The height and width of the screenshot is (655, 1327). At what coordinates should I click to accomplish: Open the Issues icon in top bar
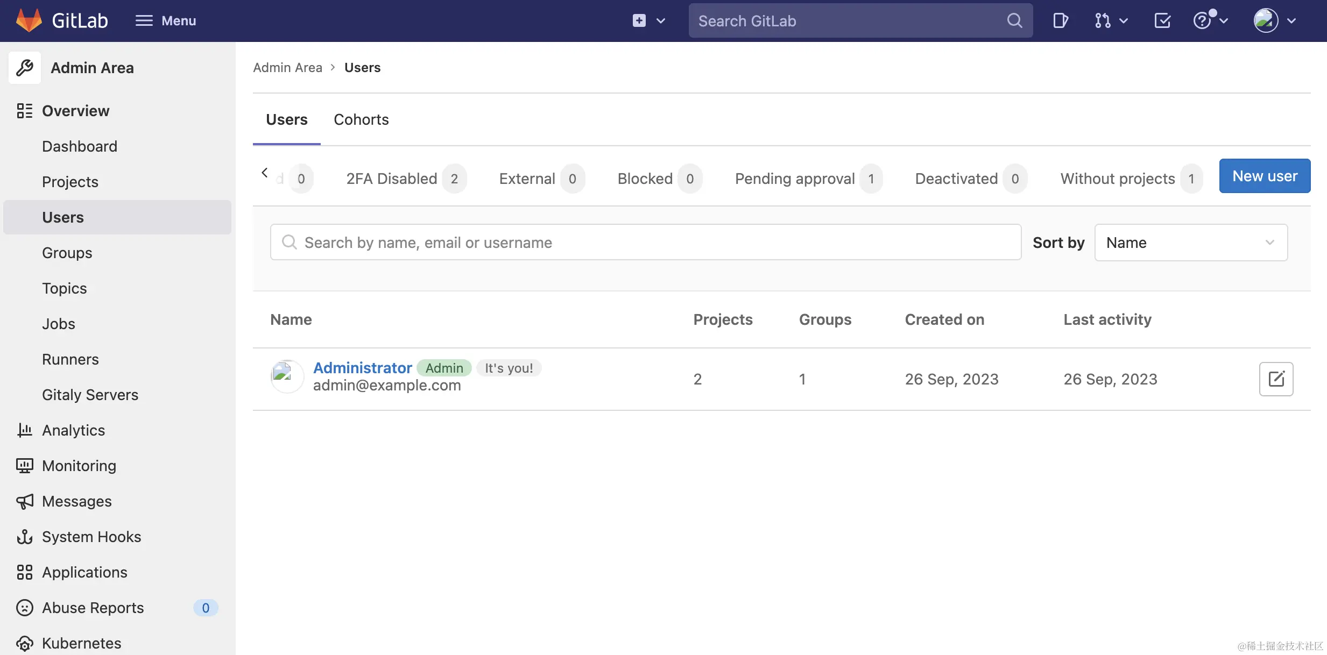[1060, 21]
